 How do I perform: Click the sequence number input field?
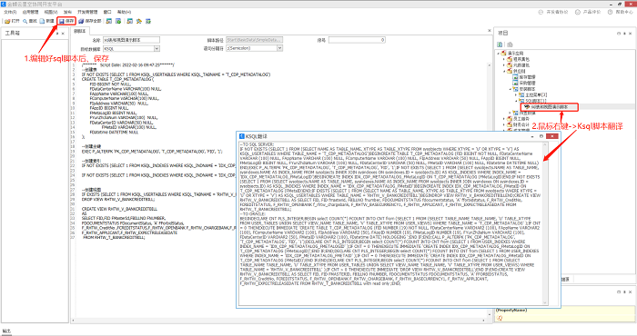tap(357, 40)
